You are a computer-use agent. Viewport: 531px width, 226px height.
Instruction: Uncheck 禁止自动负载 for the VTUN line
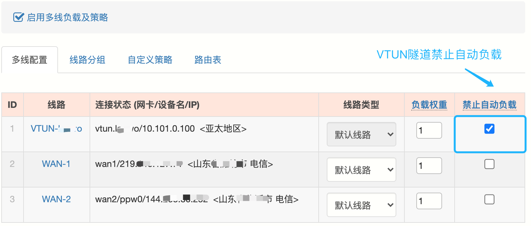coord(489,129)
